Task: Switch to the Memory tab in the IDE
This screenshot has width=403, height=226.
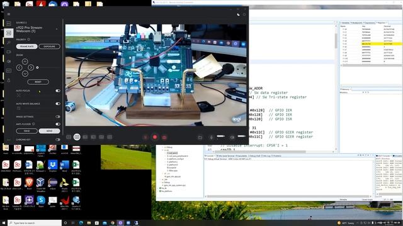Action: [345, 89]
